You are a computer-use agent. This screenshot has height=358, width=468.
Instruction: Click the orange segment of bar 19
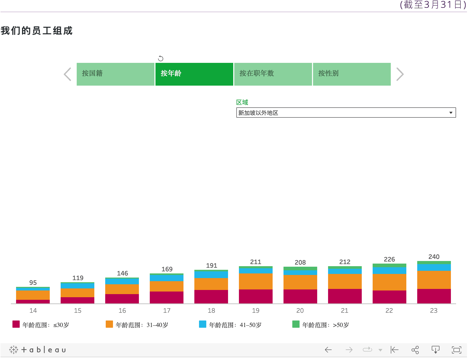point(256,281)
